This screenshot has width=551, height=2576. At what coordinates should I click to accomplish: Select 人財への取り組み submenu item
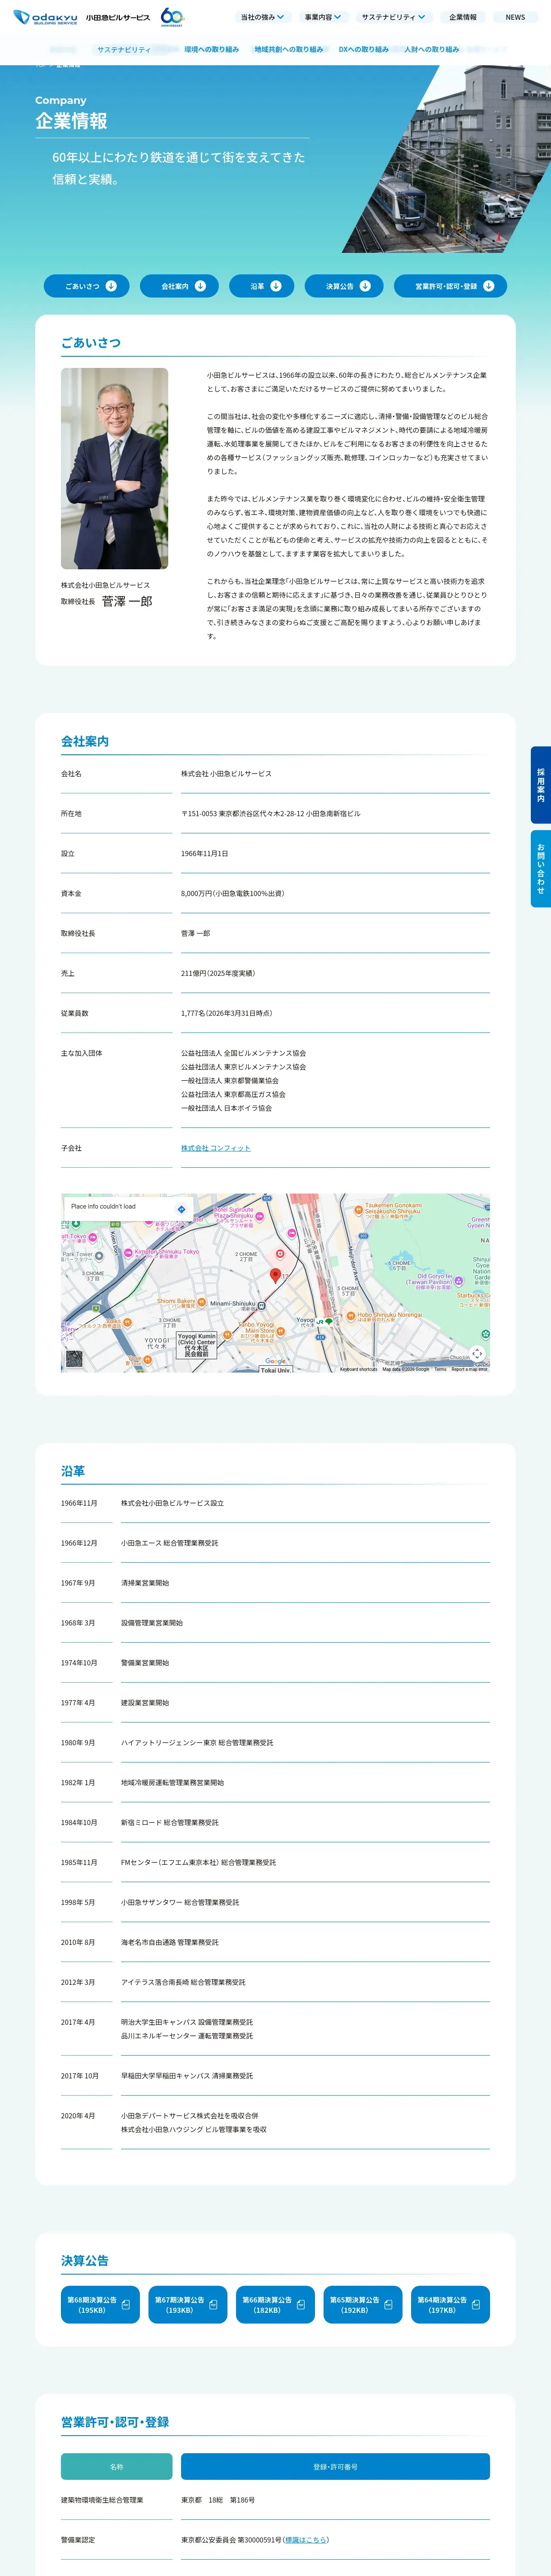(x=432, y=49)
